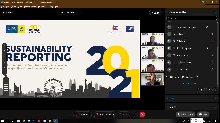Collapse the Attendee list section
Screen dimensions: 220x123
pyautogui.click(x=167, y=77)
